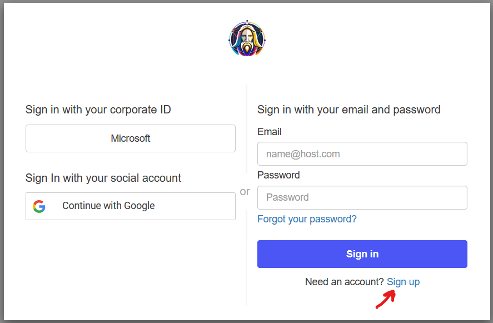The height and width of the screenshot is (323, 493).
Task: Click the wizard face logo
Action: (x=247, y=39)
